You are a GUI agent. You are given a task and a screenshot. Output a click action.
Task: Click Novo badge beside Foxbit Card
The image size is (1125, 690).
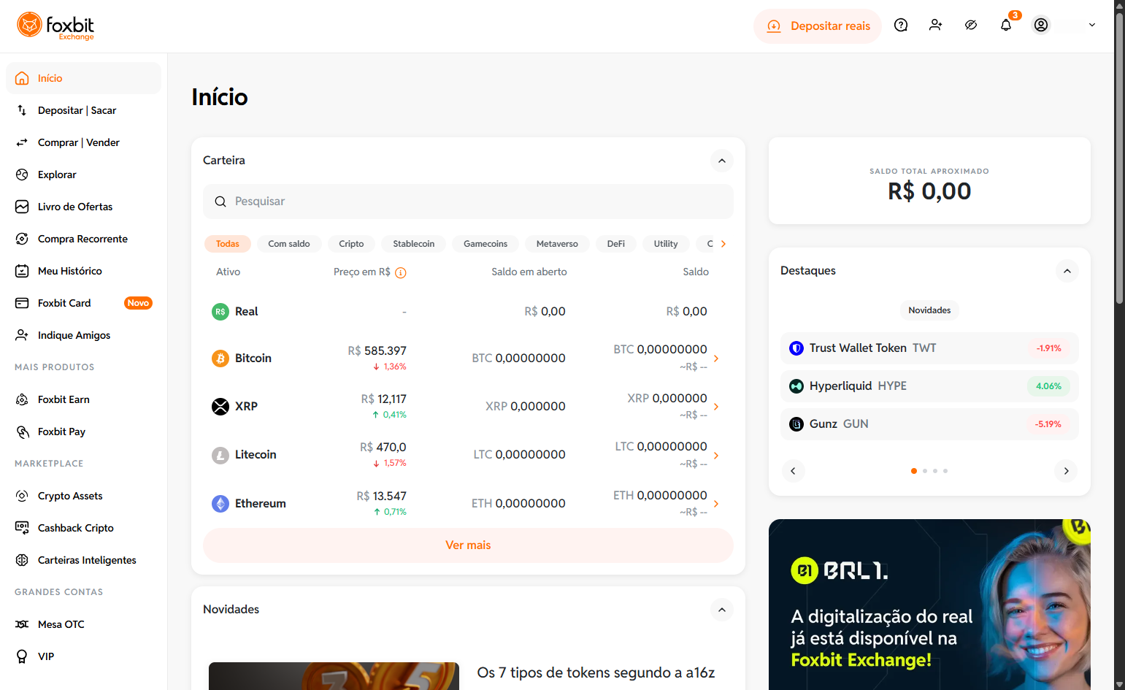(x=138, y=303)
